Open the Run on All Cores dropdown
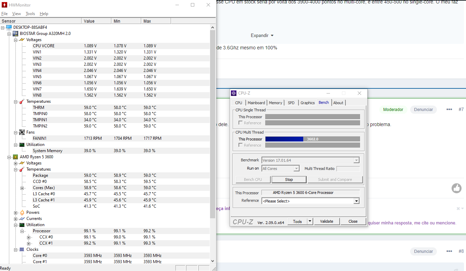 pos(296,169)
